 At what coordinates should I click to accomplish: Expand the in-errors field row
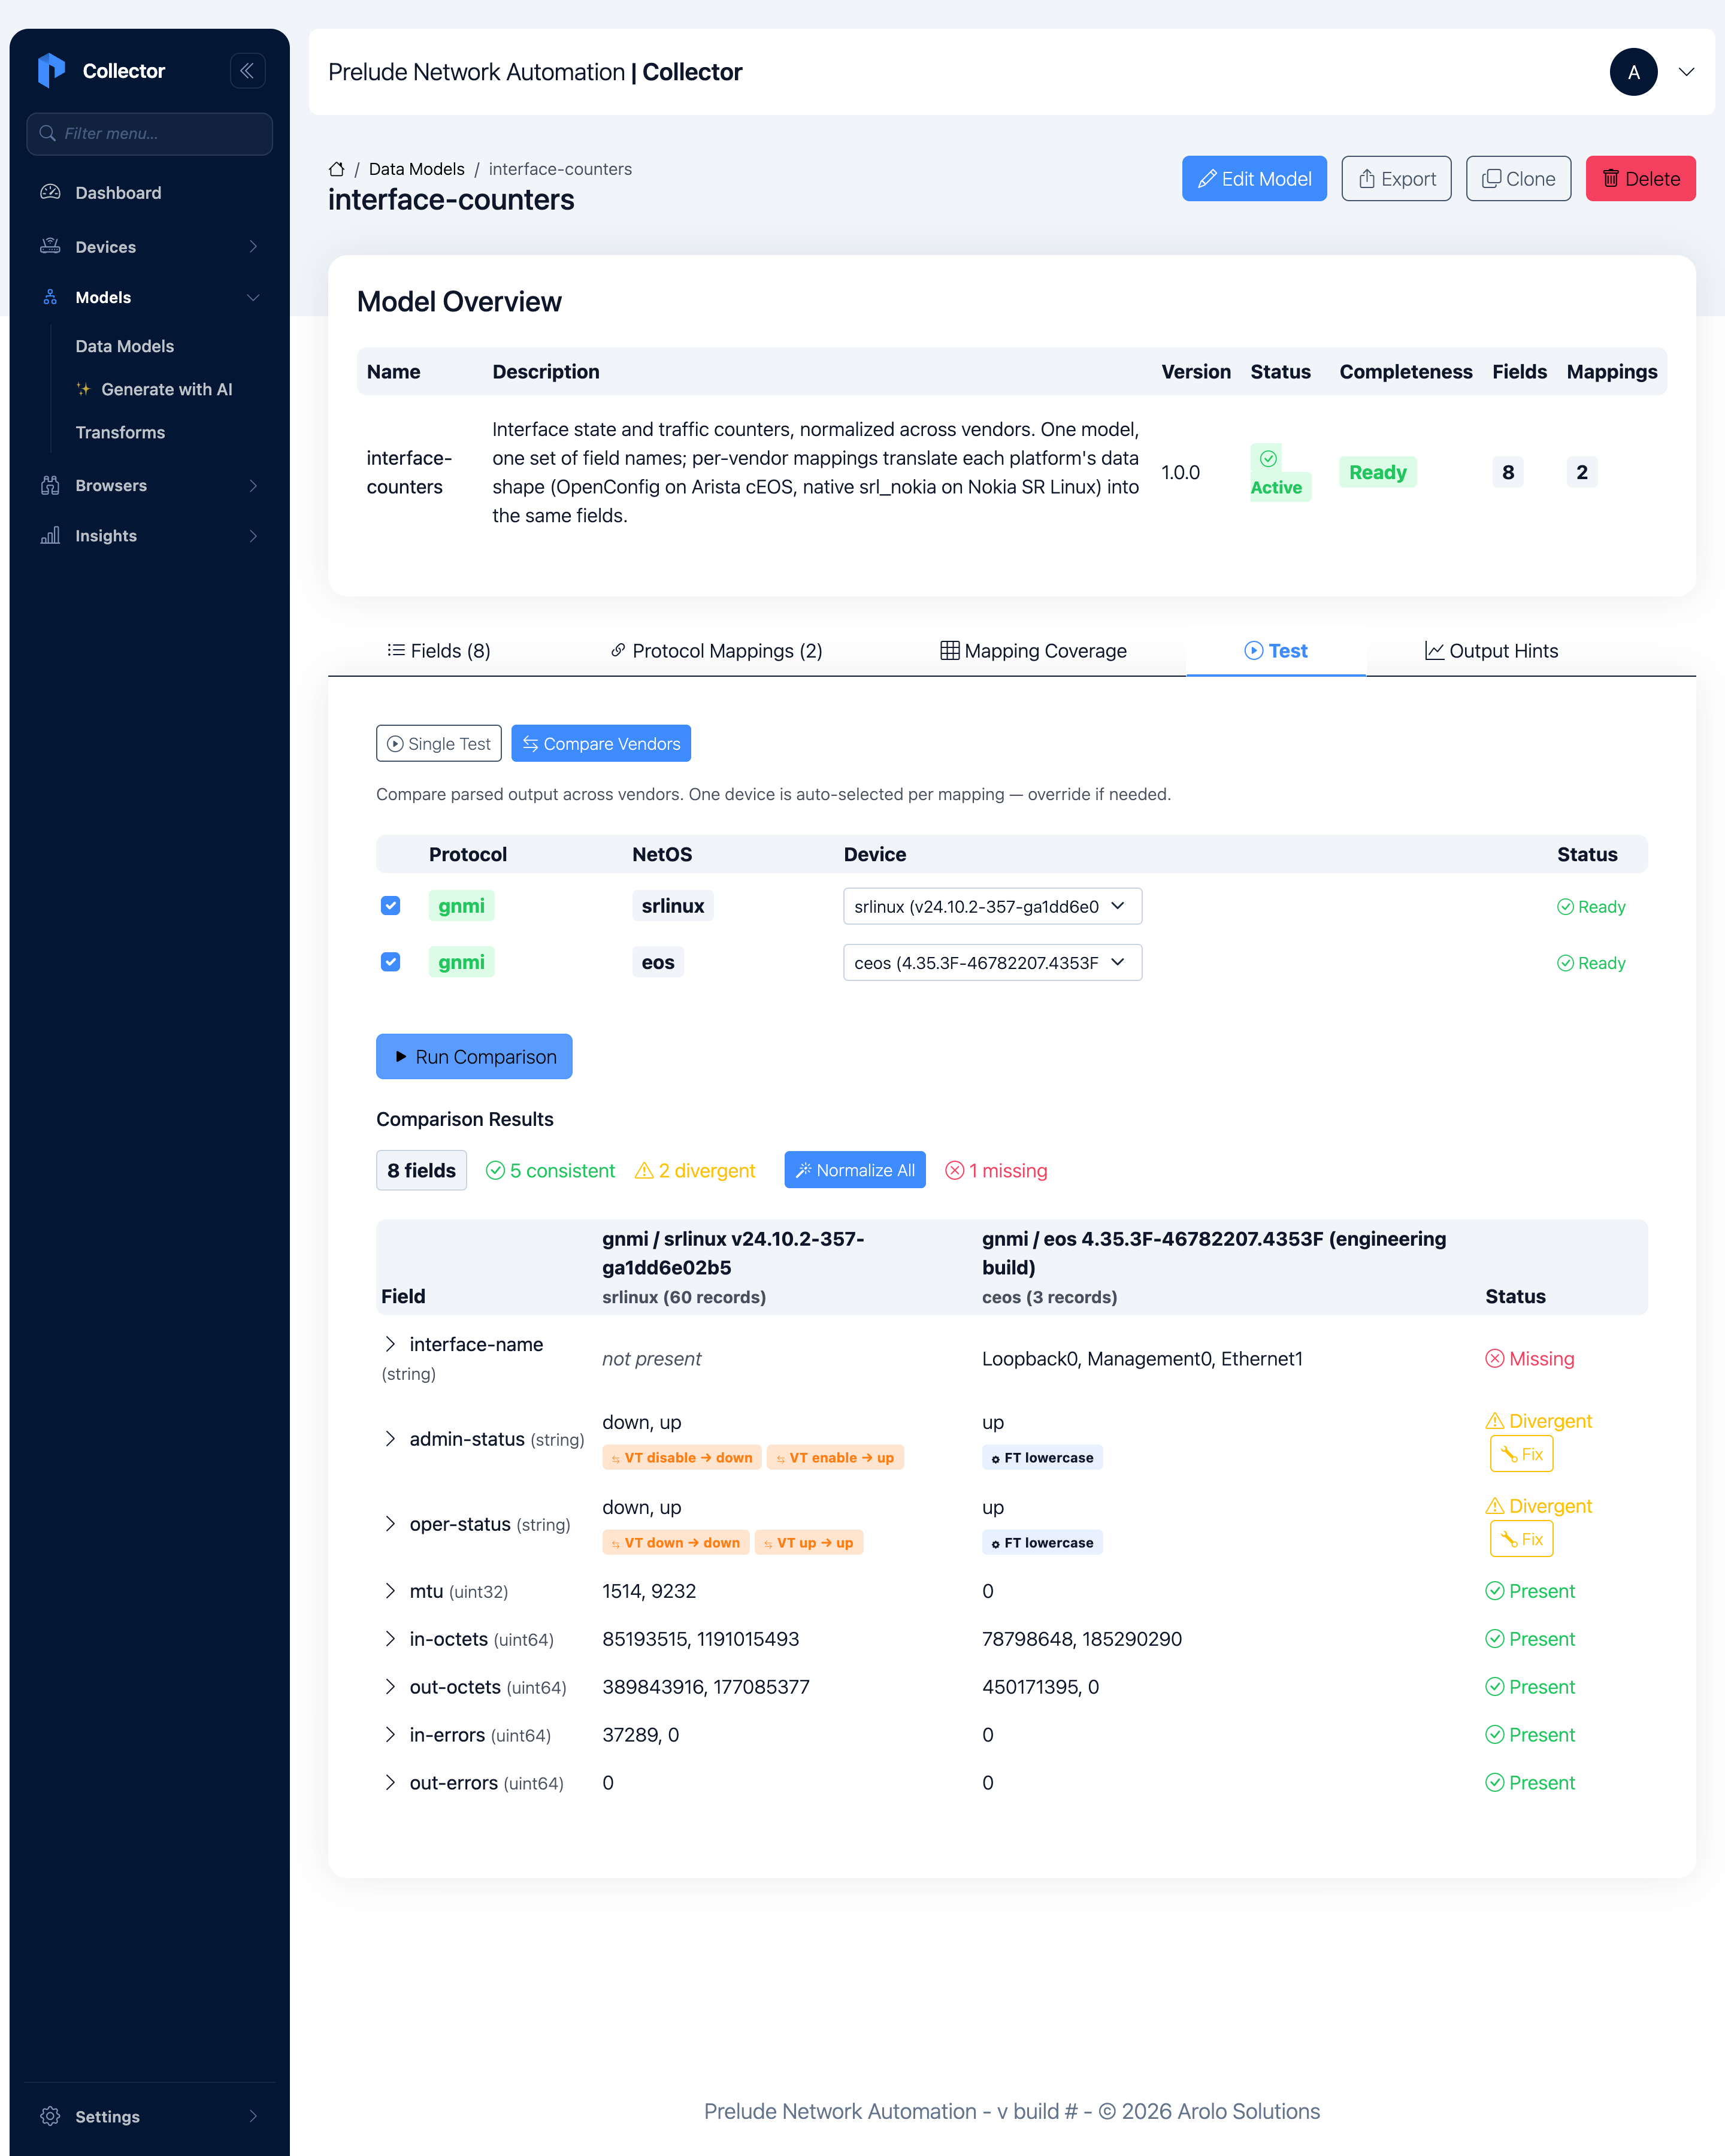[x=390, y=1735]
